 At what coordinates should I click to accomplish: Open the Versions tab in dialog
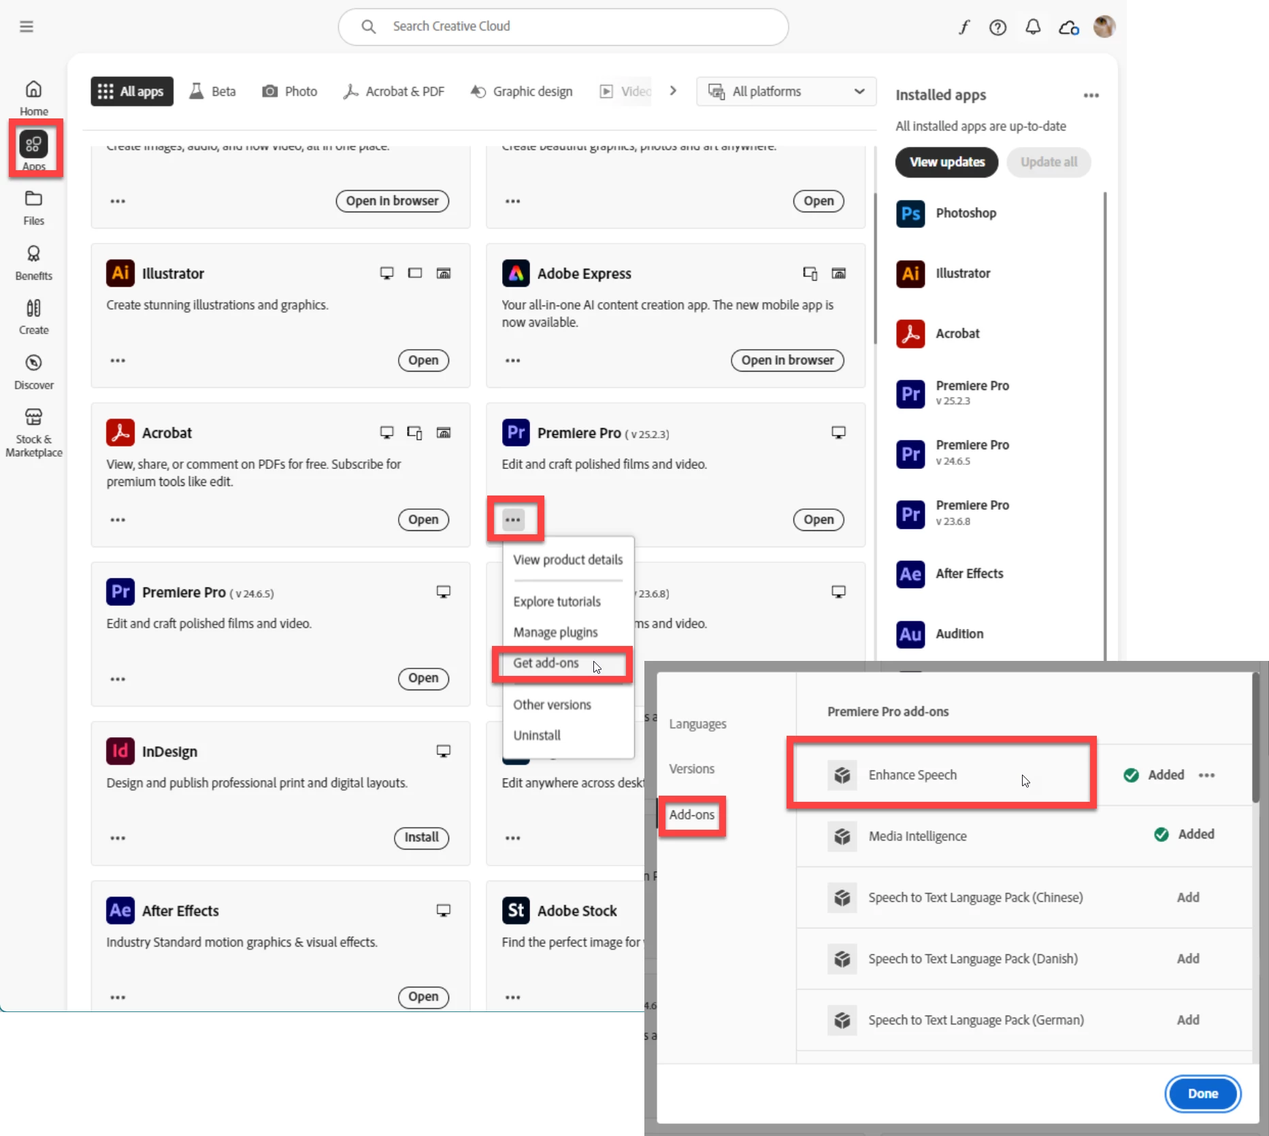point(691,768)
